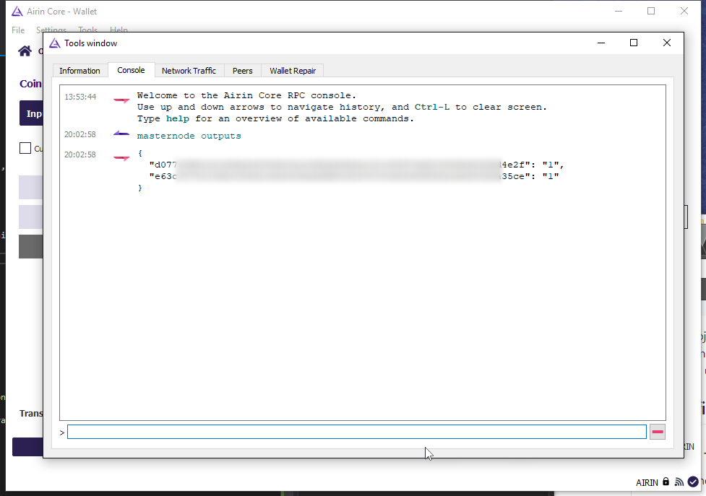Click the red reply arrow beside welcome message

click(121, 100)
